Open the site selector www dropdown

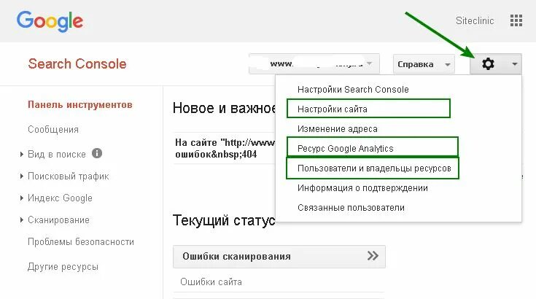(314, 64)
